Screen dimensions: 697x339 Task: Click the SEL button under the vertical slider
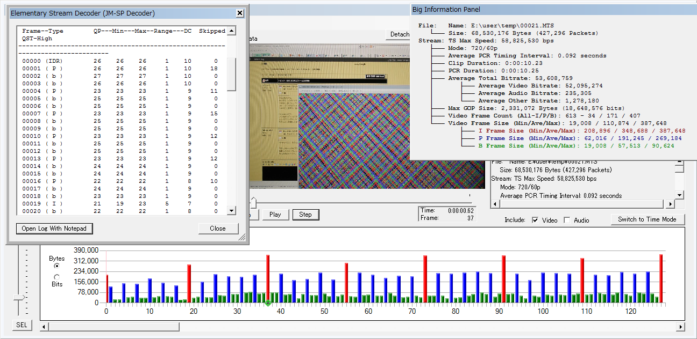(x=22, y=325)
